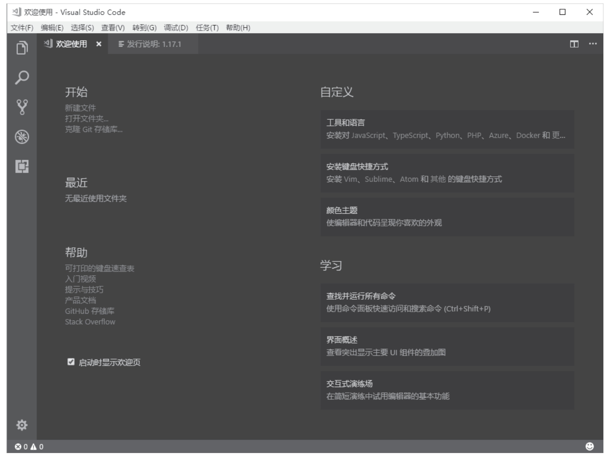Viewport: 610px width, 457px height.
Task: Click the 打开文件夹... link
Action: coord(87,118)
